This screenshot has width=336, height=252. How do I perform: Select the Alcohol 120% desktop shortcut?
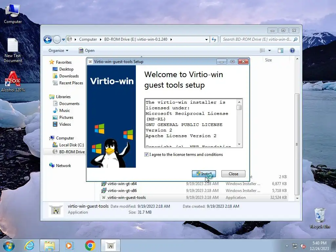click(x=13, y=82)
